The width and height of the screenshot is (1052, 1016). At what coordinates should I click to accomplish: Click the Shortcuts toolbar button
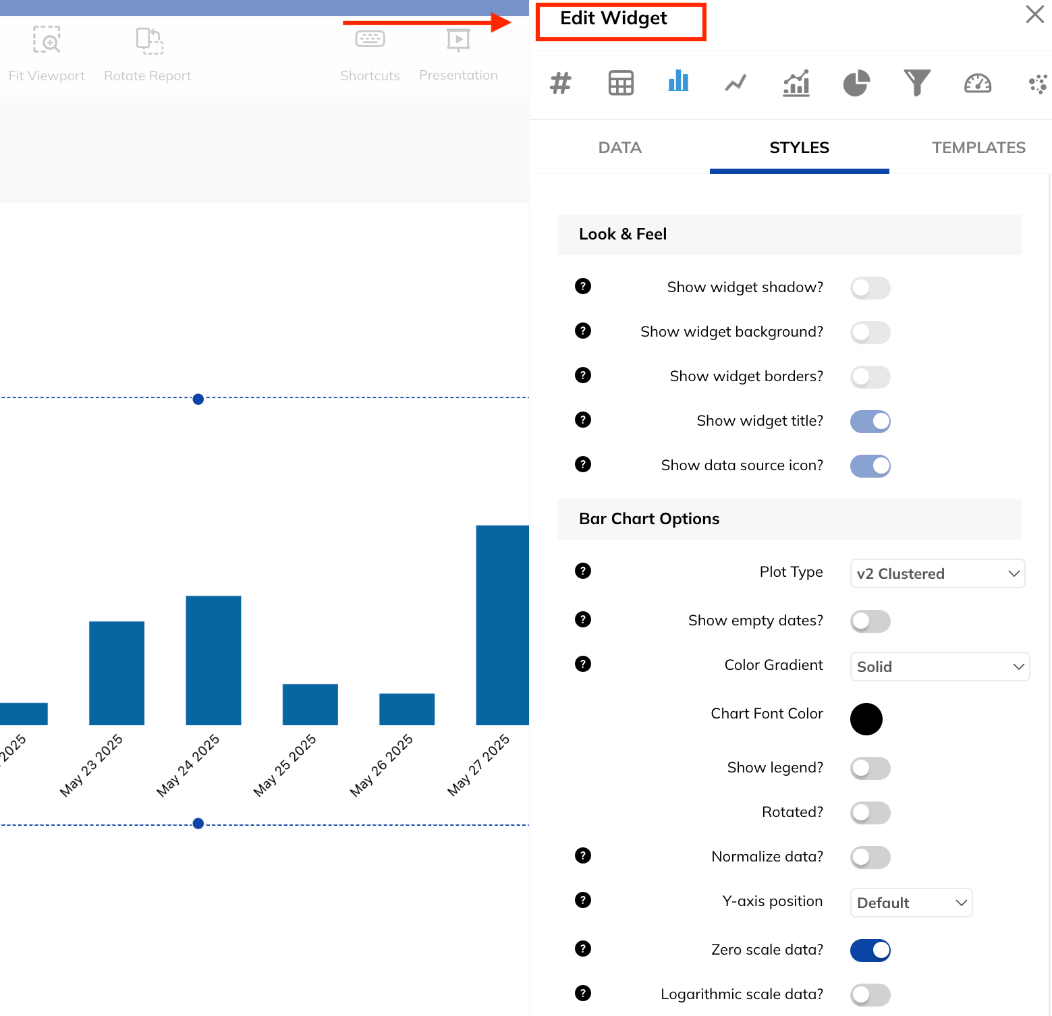point(369,54)
